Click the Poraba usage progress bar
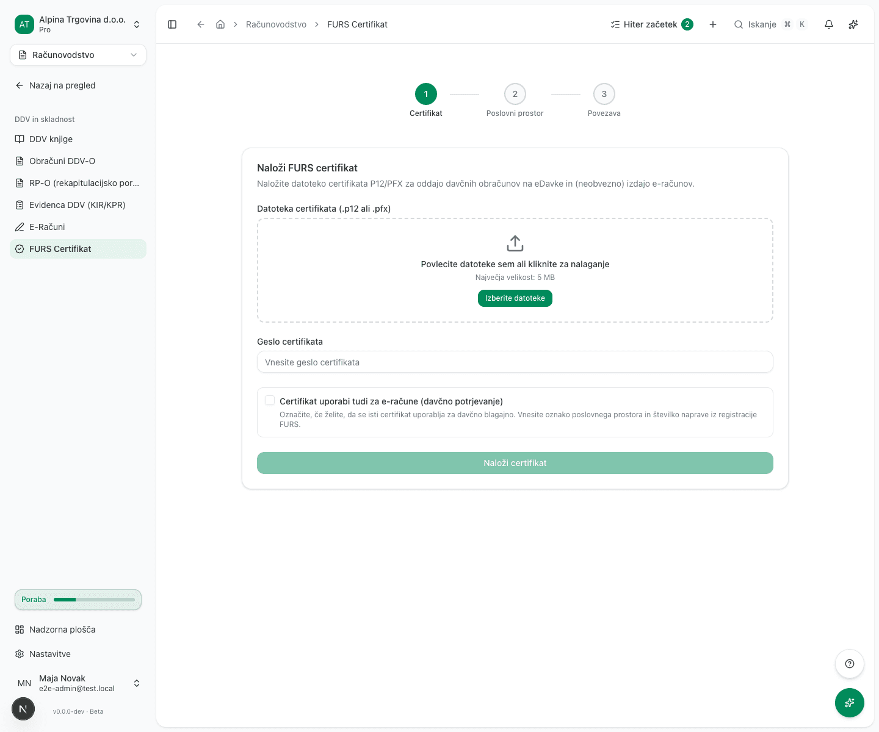The image size is (879, 732). pos(78,600)
